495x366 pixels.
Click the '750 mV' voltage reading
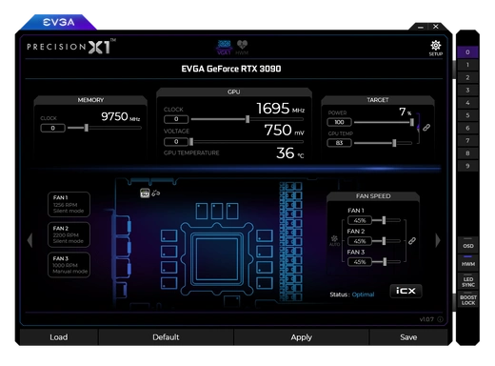coord(284,131)
